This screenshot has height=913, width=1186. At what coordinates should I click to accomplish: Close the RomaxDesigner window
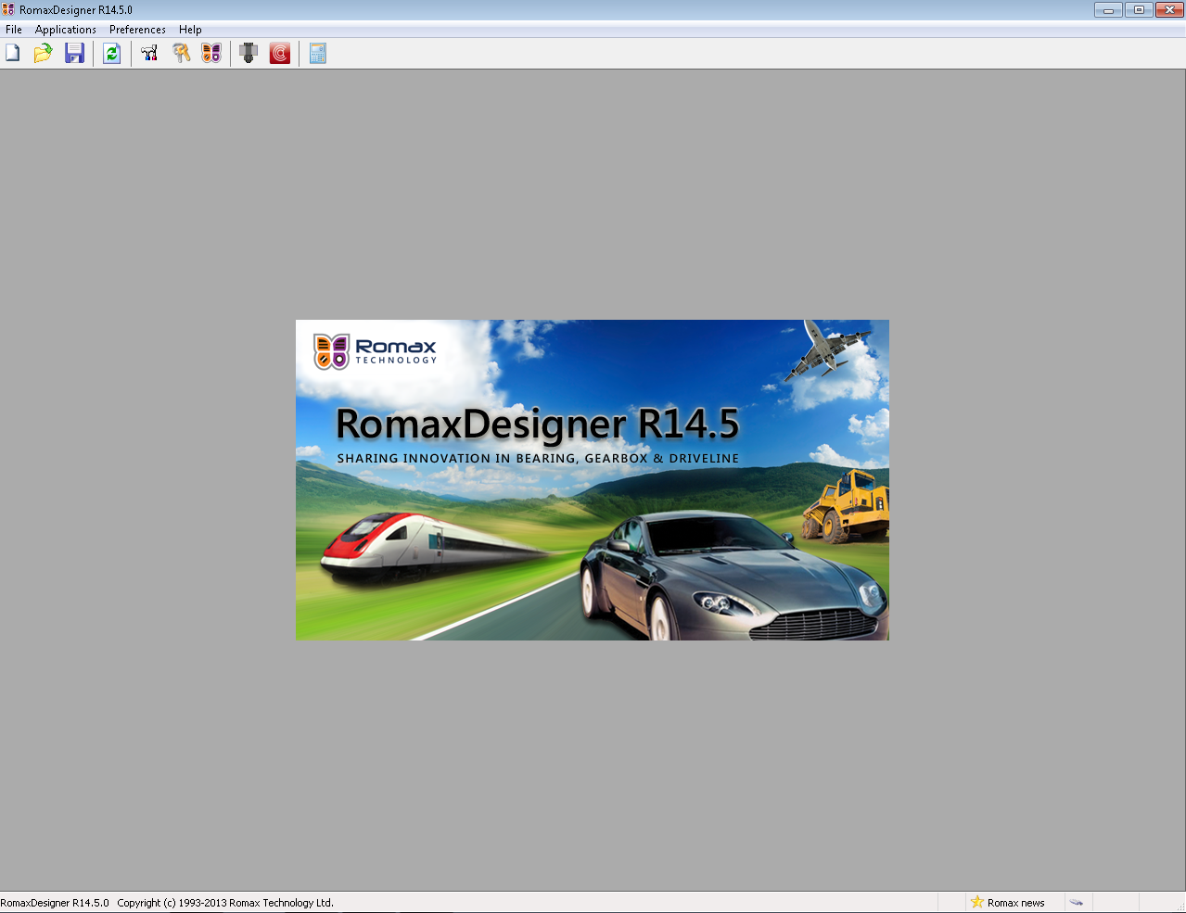click(1169, 10)
